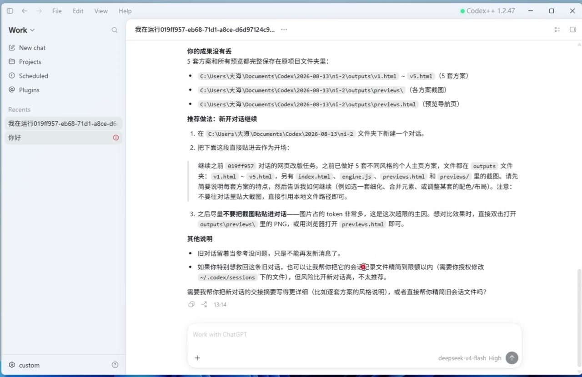Click the settings gear icon
The image size is (582, 377).
pos(12,365)
